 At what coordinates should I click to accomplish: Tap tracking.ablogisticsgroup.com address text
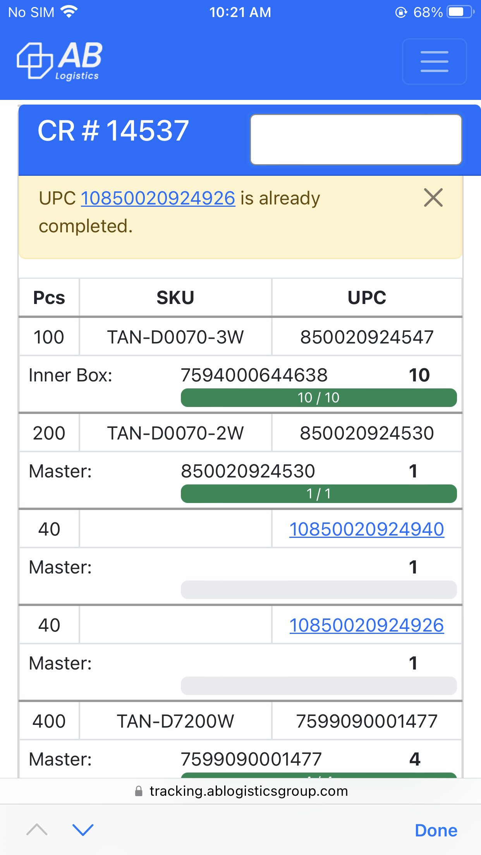click(x=249, y=791)
